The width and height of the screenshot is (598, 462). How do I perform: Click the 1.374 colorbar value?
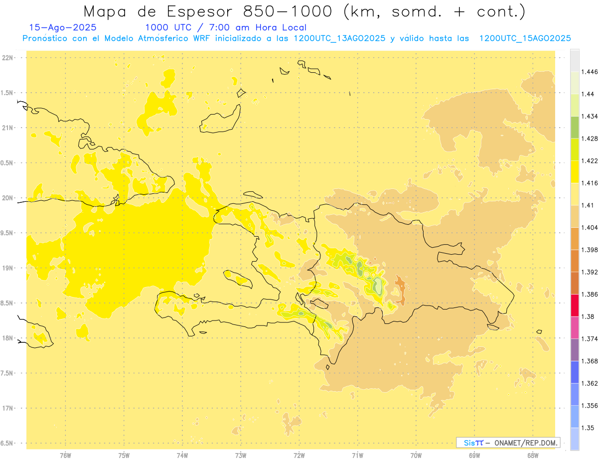pyautogui.click(x=590, y=339)
